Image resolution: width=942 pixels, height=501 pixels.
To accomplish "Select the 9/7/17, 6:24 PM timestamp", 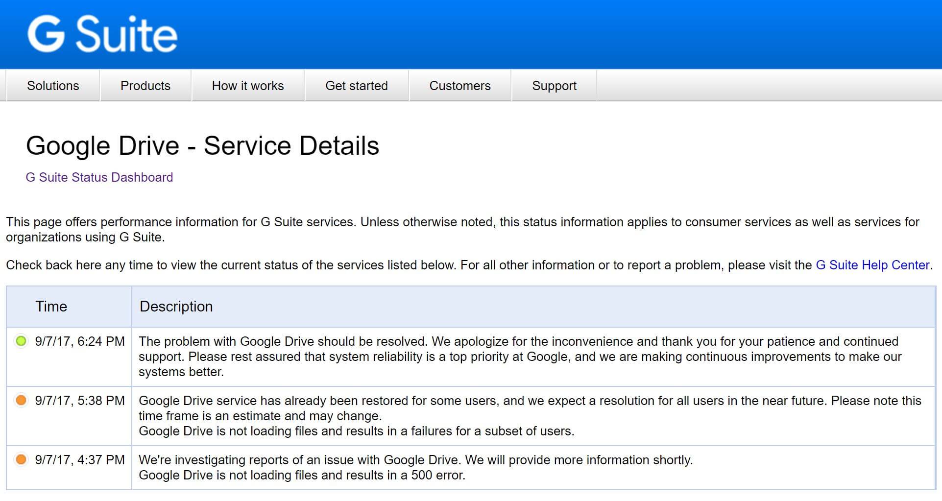I will 80,341.
